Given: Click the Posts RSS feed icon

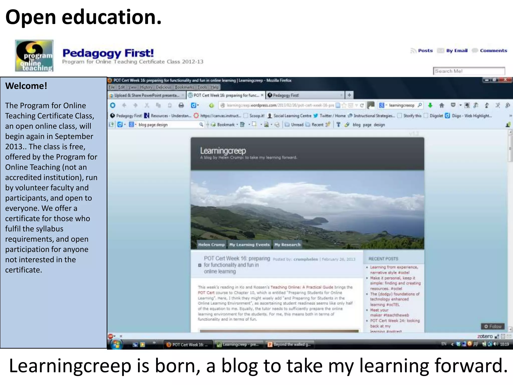Looking at the screenshot, I should [x=413, y=51].
